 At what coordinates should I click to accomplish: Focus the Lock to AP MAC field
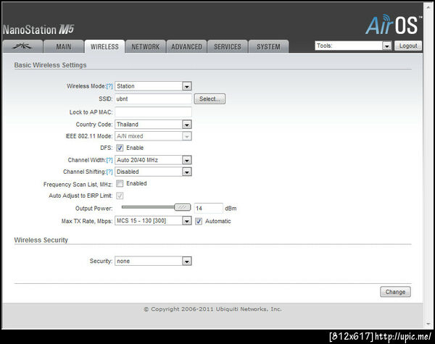coord(153,112)
